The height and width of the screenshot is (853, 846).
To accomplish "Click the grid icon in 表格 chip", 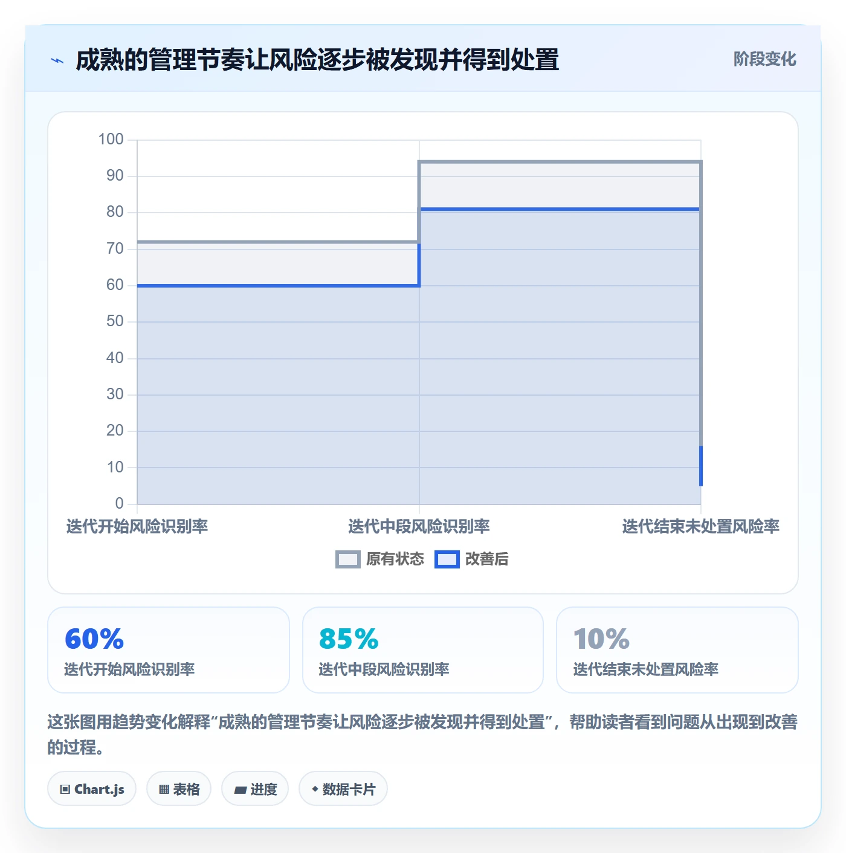I will [164, 790].
